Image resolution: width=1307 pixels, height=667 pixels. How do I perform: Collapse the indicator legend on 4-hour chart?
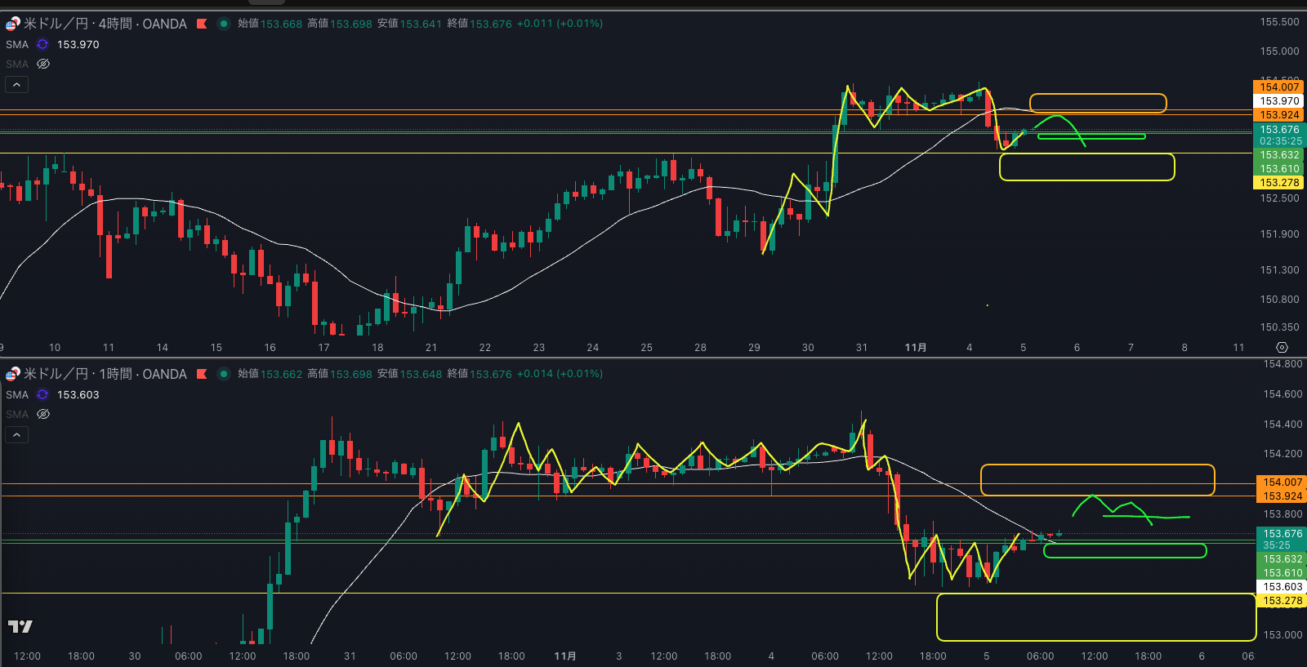16,84
